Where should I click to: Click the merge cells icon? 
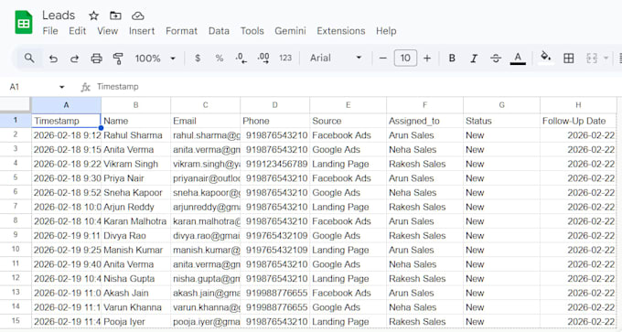pos(592,59)
